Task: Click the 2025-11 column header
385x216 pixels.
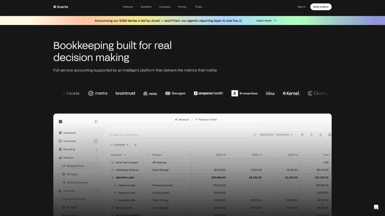Action: click(257, 155)
